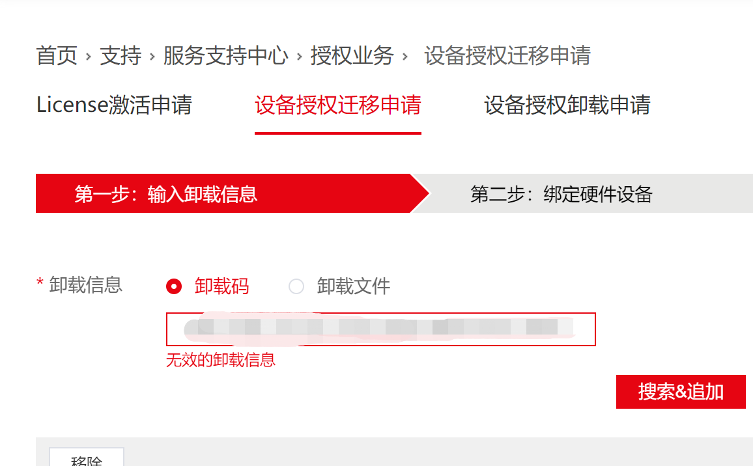Open 支持 breadcrumb link
The height and width of the screenshot is (466, 753).
[x=121, y=56]
